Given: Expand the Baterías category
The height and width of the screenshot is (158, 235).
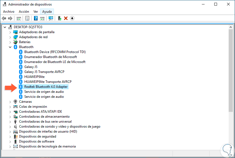Looking at the screenshot, I should pyautogui.click(x=10, y=42).
